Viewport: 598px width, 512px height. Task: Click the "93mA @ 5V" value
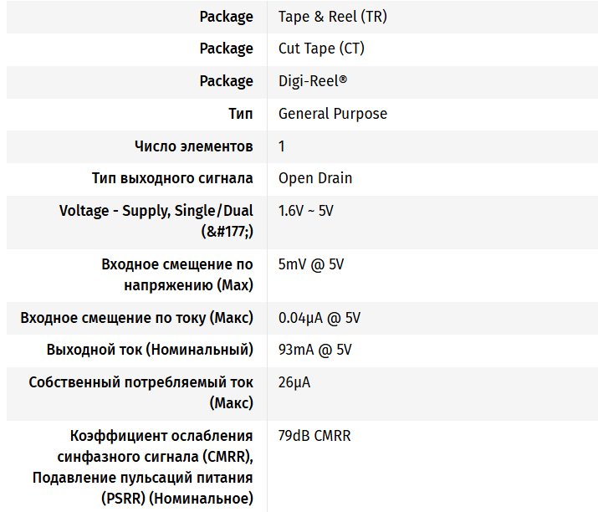pyautogui.click(x=315, y=350)
